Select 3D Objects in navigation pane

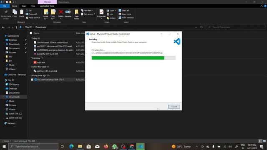pyautogui.click(x=14, y=84)
